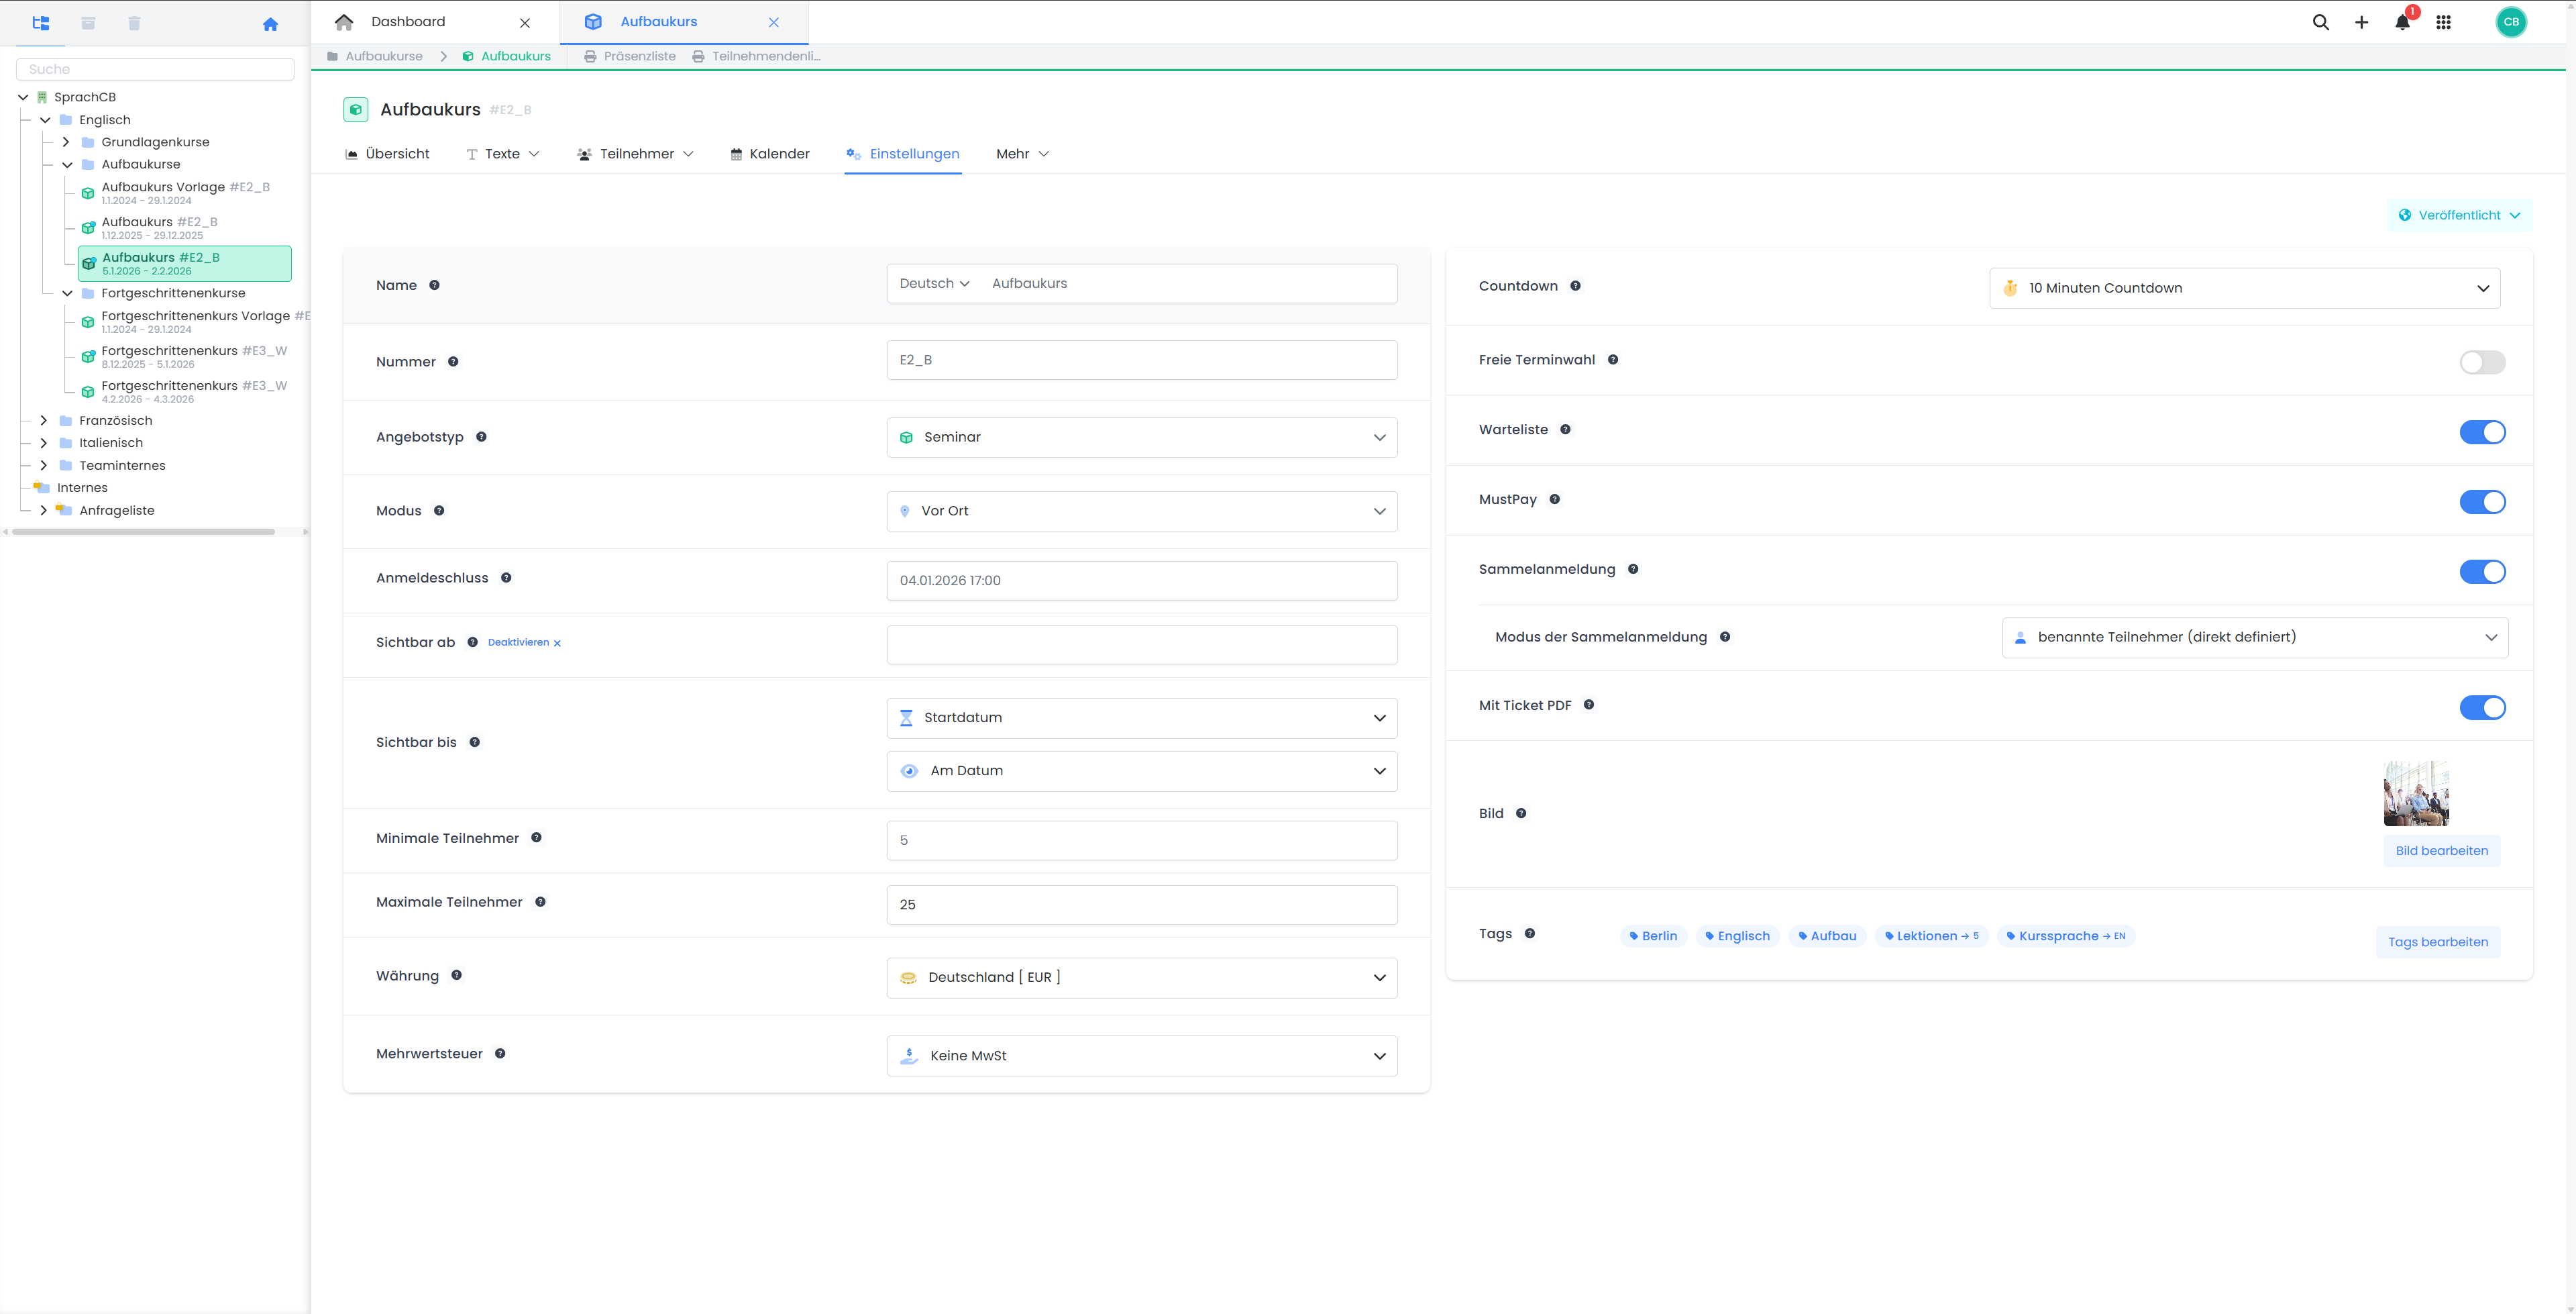This screenshot has height=1314, width=2576.
Task: Click the Tags bearbeiten button
Action: 2437,942
